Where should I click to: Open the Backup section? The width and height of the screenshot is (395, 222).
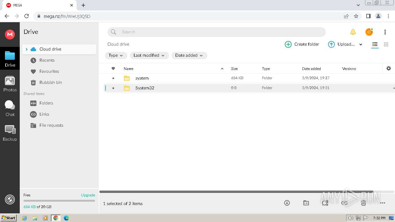click(10, 133)
